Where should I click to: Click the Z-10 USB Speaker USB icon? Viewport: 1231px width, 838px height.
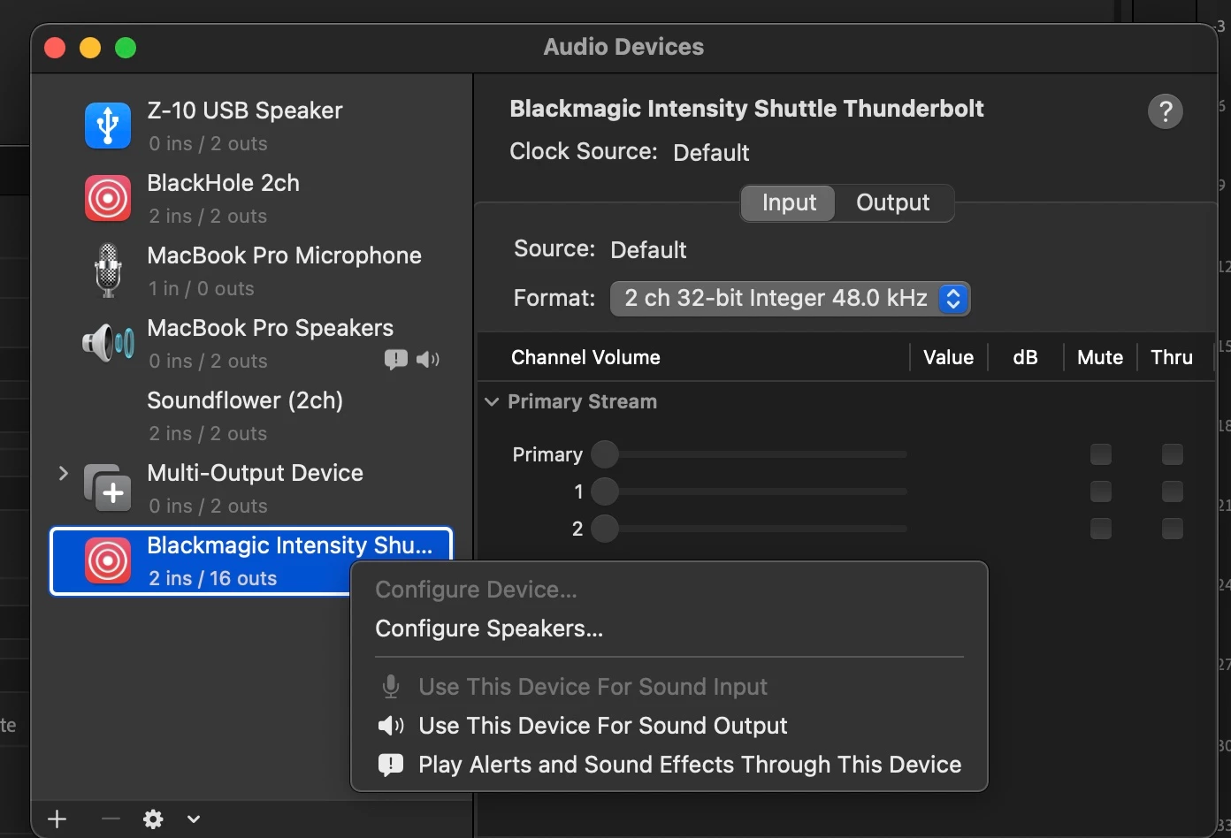coord(108,126)
